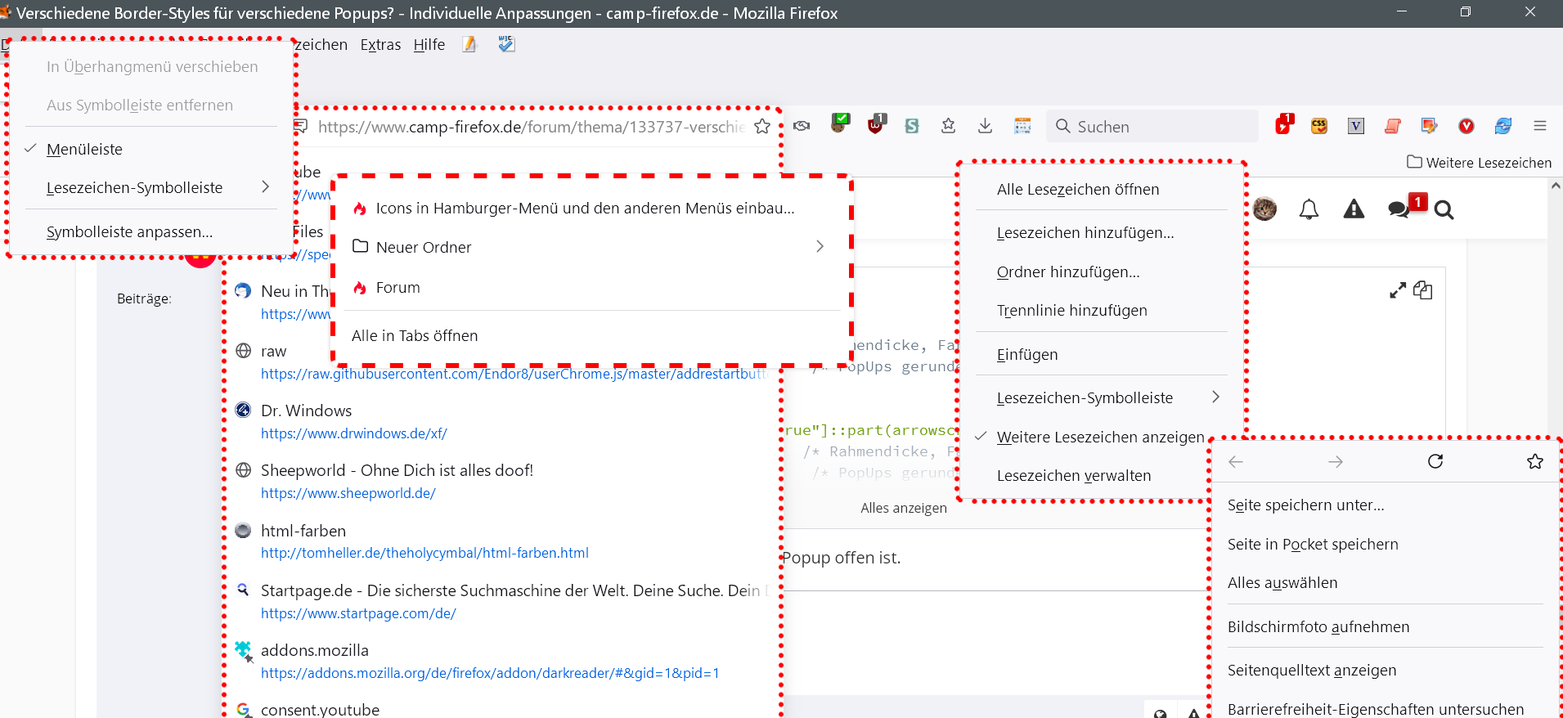Click the W3C checkmark icon in menu bar
The height and width of the screenshot is (718, 1563).
point(506,44)
